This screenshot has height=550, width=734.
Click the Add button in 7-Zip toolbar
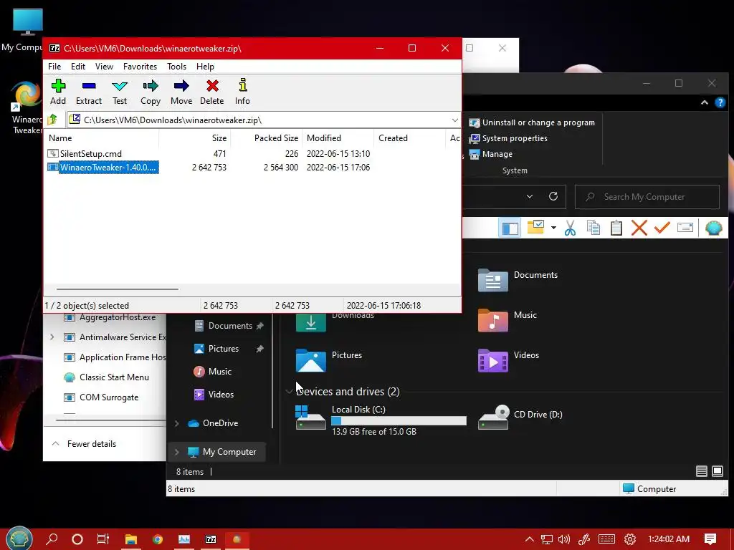pyautogui.click(x=58, y=92)
